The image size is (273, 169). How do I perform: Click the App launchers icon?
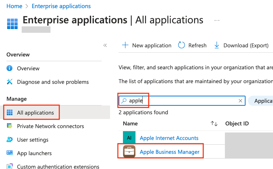pyautogui.click(x=10, y=153)
